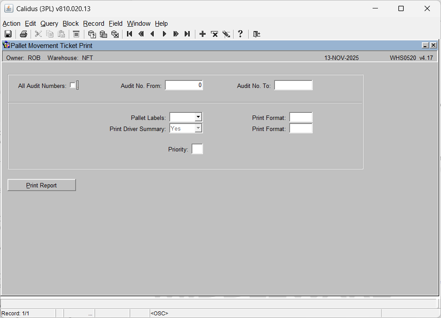Click the Print icon in toolbar
This screenshot has height=318, width=441.
(x=24, y=34)
